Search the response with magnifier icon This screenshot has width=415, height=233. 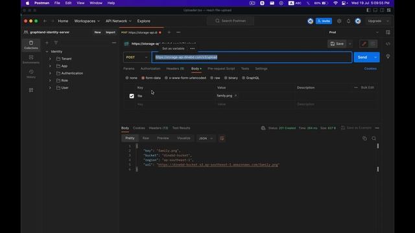[x=373, y=139]
